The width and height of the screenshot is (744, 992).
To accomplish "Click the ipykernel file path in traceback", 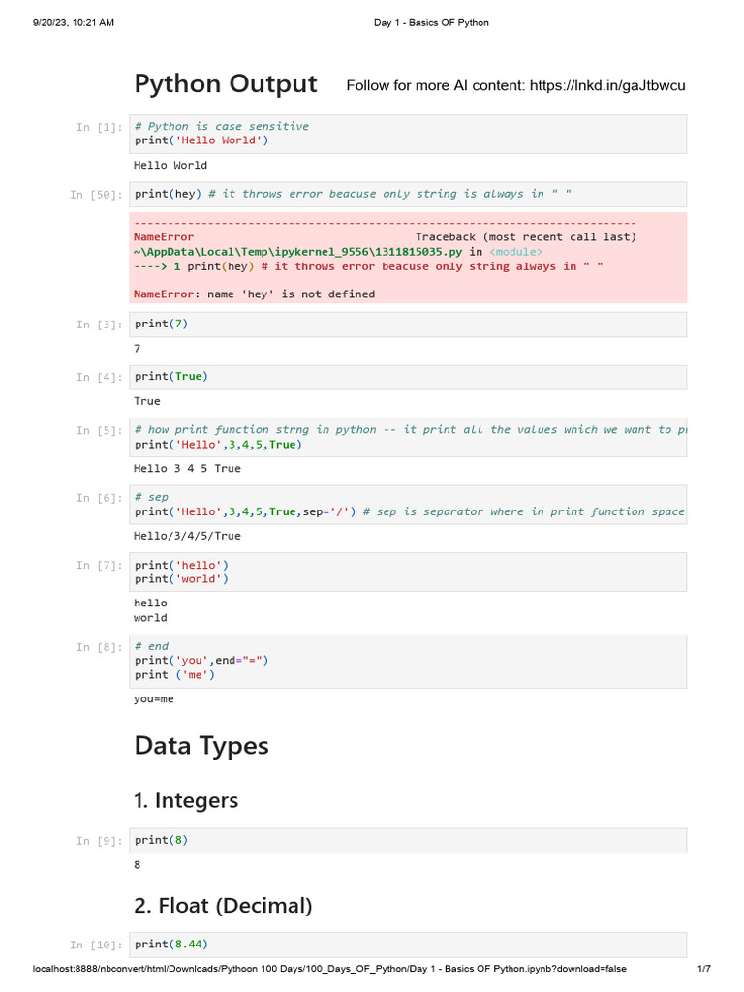I will coord(299,252).
